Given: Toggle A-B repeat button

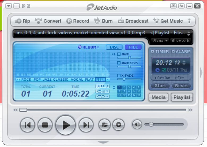Looking at the screenshot, I should pos(102,86).
